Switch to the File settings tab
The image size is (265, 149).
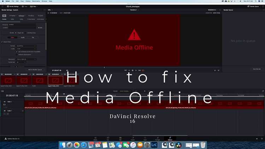coord(33,38)
